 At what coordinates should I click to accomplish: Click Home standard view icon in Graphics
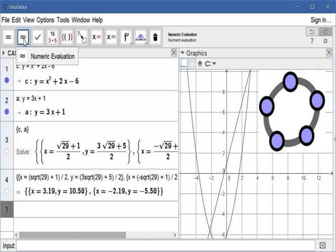coord(200,64)
